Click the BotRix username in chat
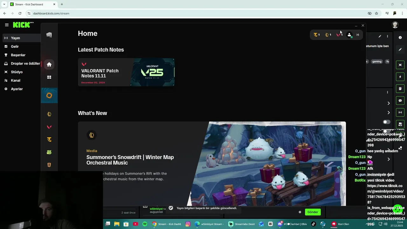The width and height of the screenshot is (407, 229). (x=360, y=180)
